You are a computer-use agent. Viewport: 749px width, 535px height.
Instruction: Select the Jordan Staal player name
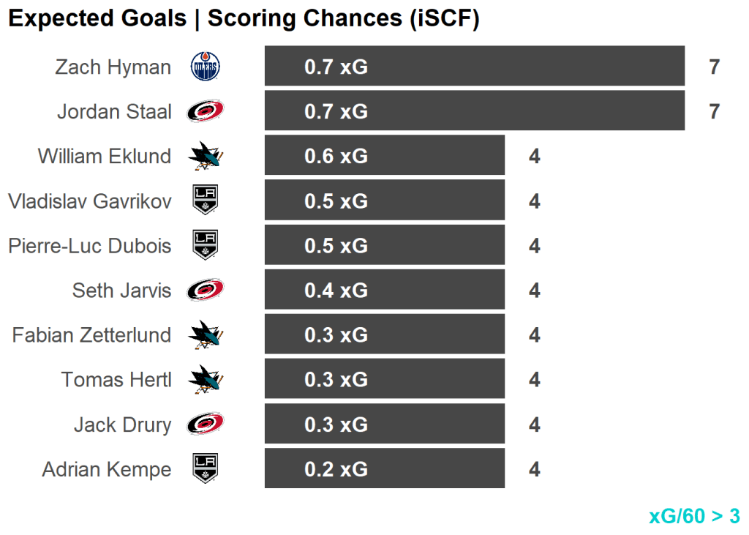pos(114,112)
